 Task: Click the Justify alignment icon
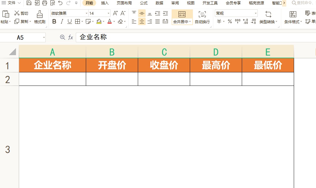(158, 21)
